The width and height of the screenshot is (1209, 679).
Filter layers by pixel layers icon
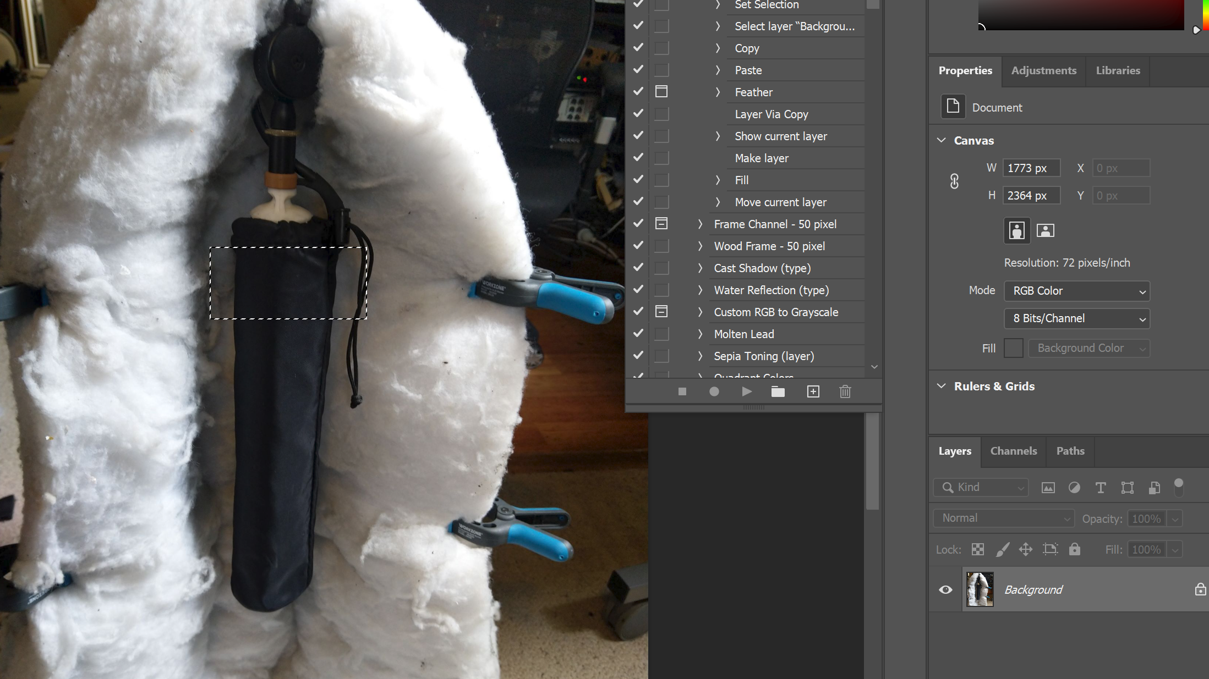tap(1048, 488)
